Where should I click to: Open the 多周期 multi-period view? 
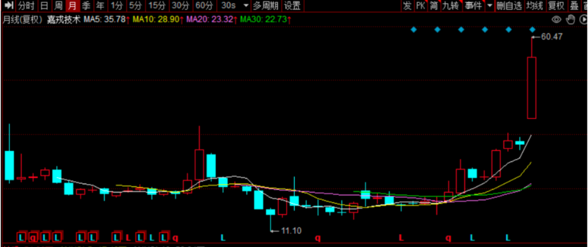tap(265, 6)
